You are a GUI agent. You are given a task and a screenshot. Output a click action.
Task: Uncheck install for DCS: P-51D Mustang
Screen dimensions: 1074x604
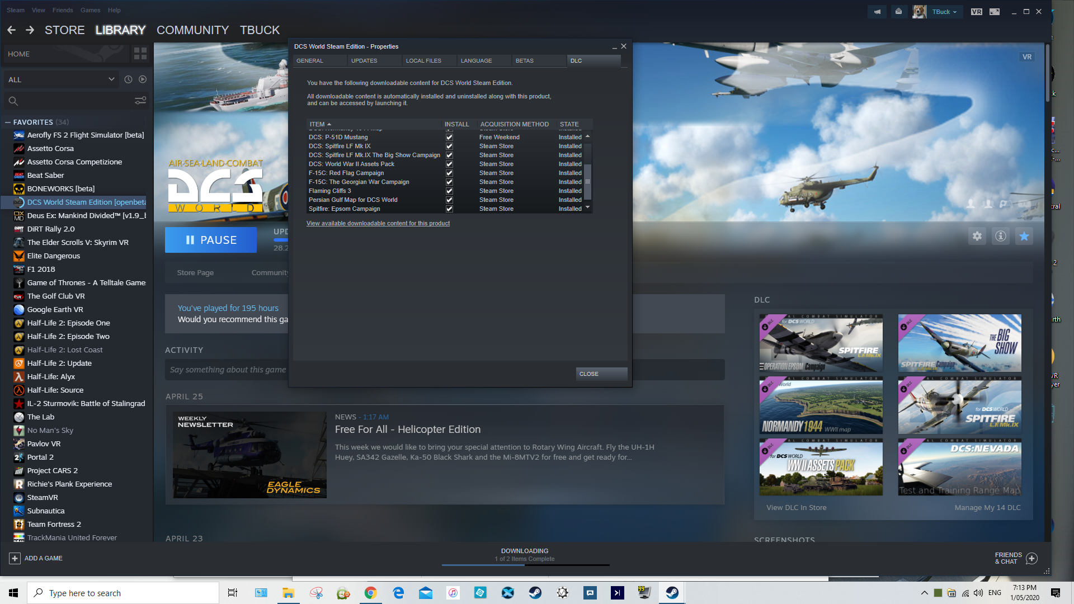pyautogui.click(x=449, y=137)
